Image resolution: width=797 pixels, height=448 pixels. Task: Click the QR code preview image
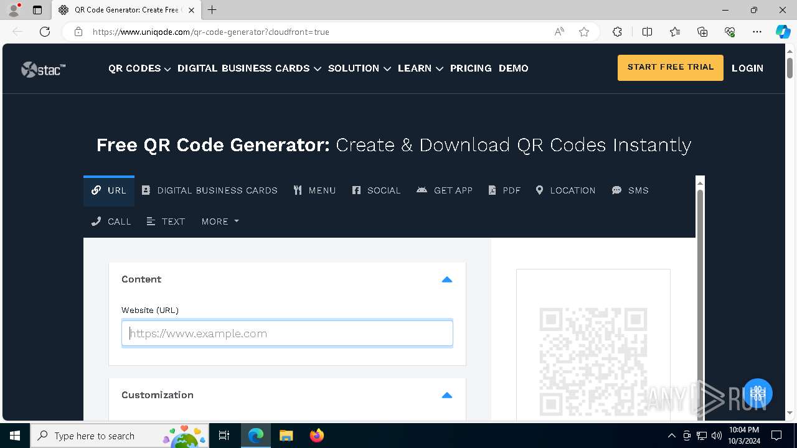coord(593,362)
